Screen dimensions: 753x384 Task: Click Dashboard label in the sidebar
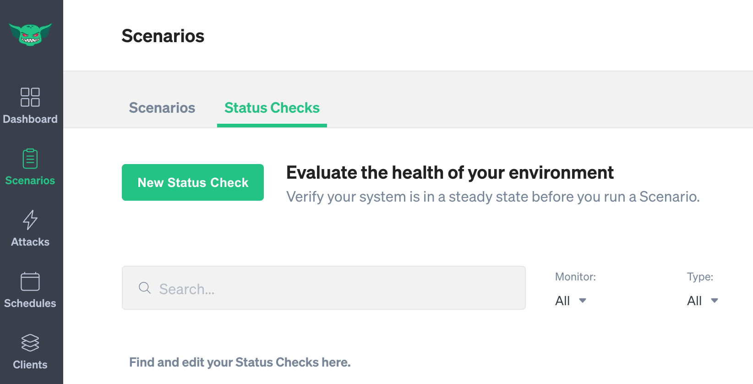[30, 119]
